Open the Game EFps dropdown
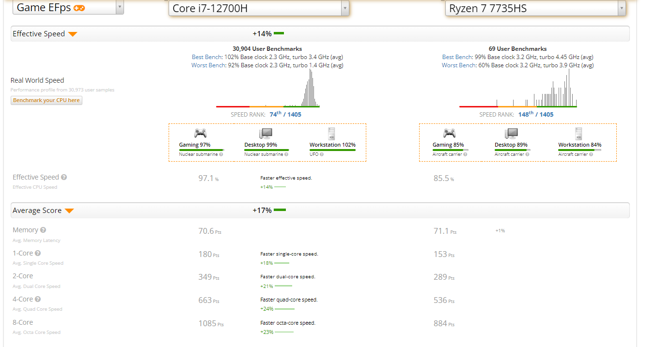 [68, 7]
